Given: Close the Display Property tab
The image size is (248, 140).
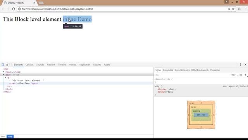Looking at the screenshot, I should (x=34, y=3).
